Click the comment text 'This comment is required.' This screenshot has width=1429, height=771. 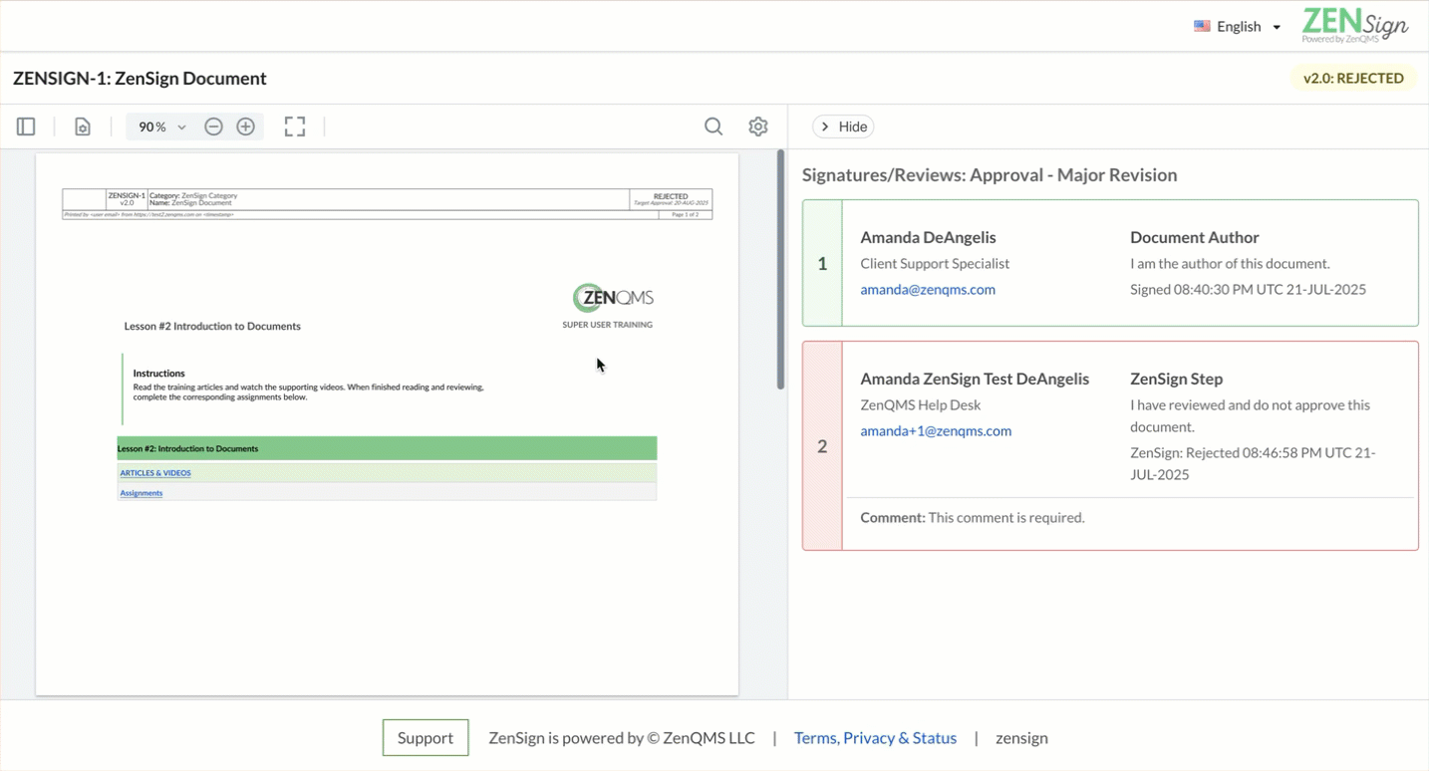(x=1006, y=518)
